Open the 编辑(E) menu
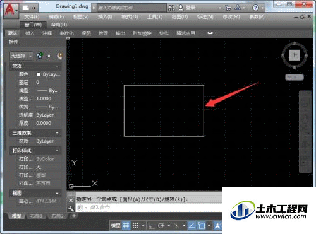Screen dimensions: 316x234 point(56,16)
